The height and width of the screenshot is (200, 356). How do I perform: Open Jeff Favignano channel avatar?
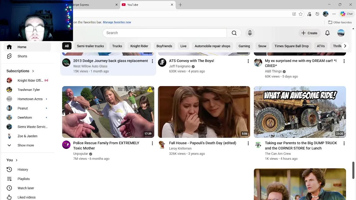pos(162,62)
